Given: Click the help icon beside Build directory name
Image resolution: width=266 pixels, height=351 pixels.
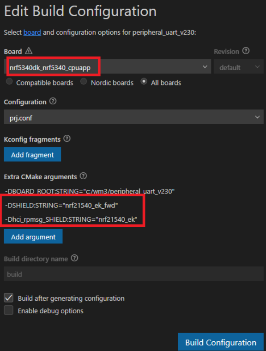Looking at the screenshot, I should click(74, 258).
